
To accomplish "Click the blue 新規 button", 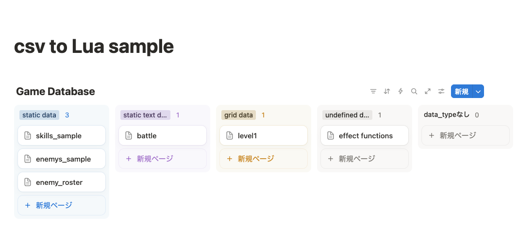I will pyautogui.click(x=462, y=92).
